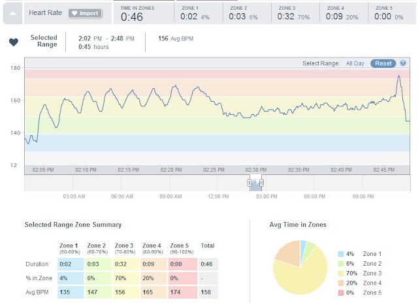Click the highlighted selection in the day timeline
This screenshot has height=303, width=418.
255,184
